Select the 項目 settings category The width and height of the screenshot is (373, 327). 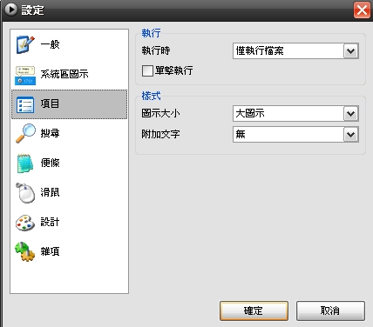pos(69,104)
